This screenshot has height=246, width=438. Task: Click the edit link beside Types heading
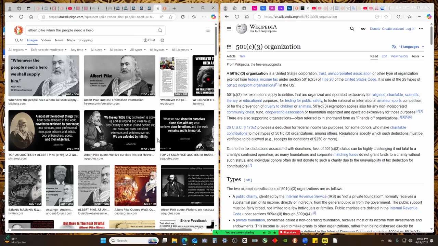click(x=248, y=180)
